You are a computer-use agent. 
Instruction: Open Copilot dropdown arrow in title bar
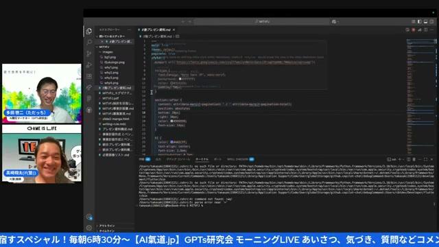tap(338, 21)
